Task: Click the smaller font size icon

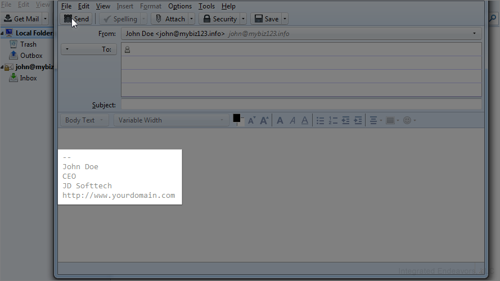Action: [x=251, y=120]
